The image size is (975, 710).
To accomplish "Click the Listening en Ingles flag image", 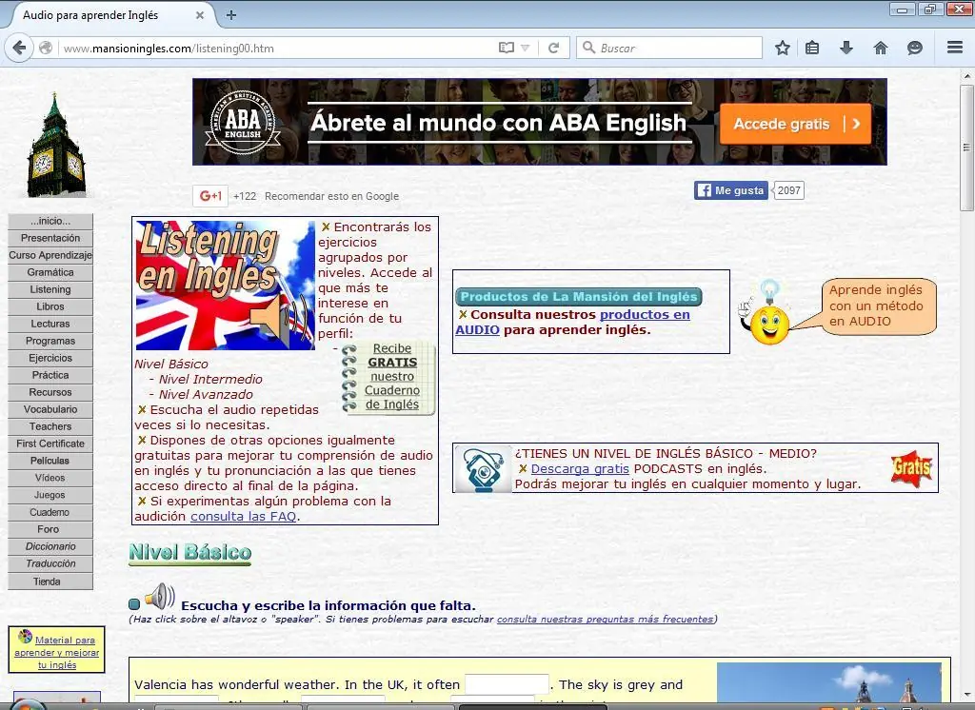I will [225, 286].
